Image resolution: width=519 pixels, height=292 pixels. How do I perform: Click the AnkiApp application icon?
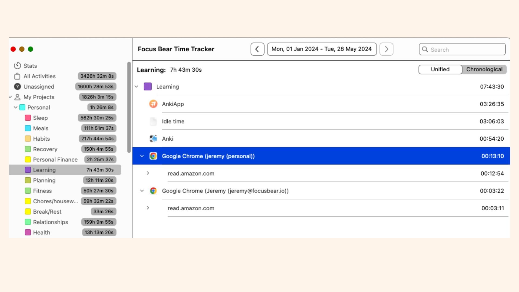153,104
